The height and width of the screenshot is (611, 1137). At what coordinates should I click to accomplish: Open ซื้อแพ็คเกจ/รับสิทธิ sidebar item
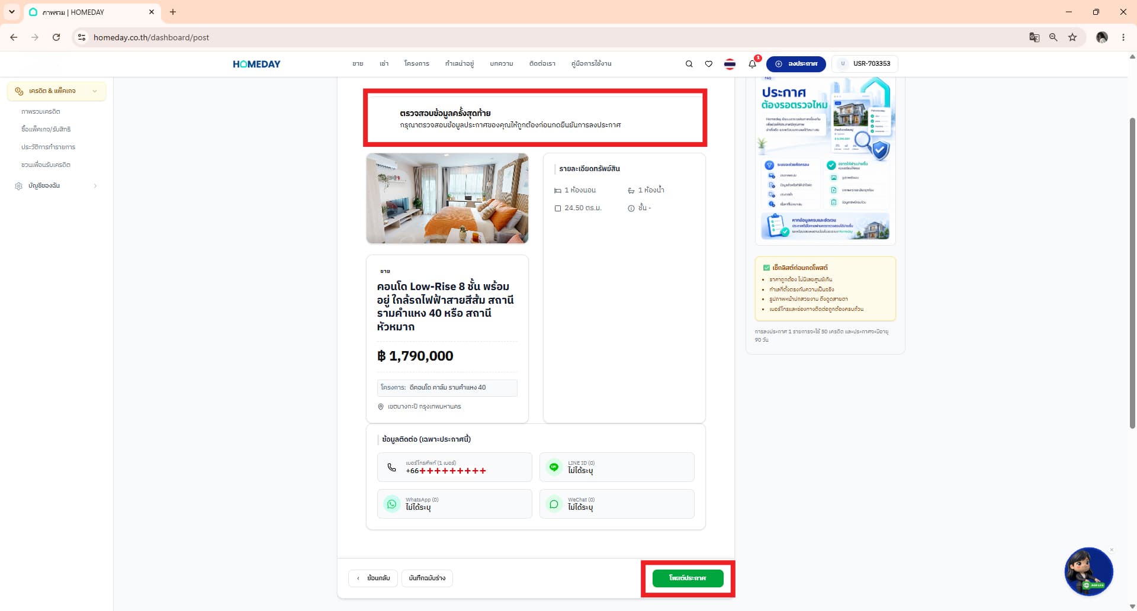point(46,129)
